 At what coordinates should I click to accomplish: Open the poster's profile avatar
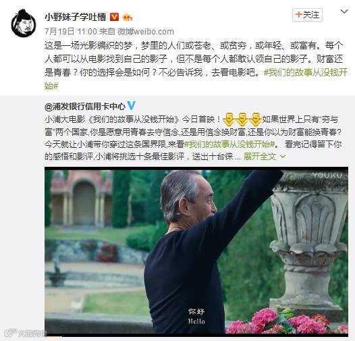tap(24, 24)
